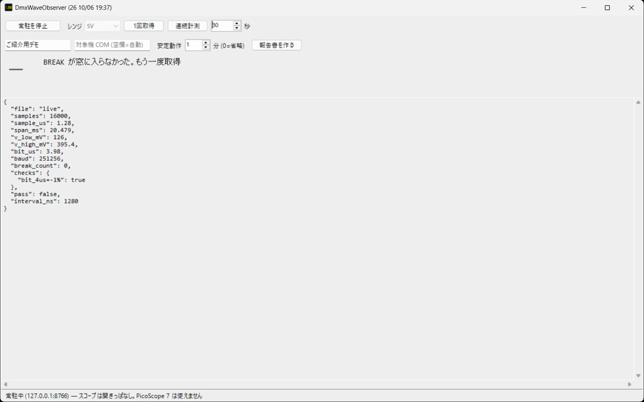The width and height of the screenshot is (644, 402).
Task: Increase 安定動作 minutes with up arrow
Action: coord(206,43)
